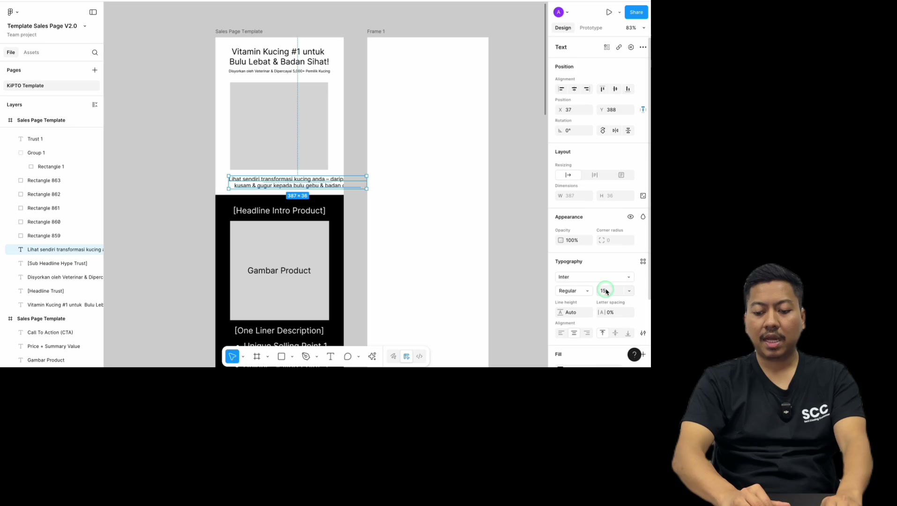
Task: Switch to the Design tab
Action: [x=563, y=28]
